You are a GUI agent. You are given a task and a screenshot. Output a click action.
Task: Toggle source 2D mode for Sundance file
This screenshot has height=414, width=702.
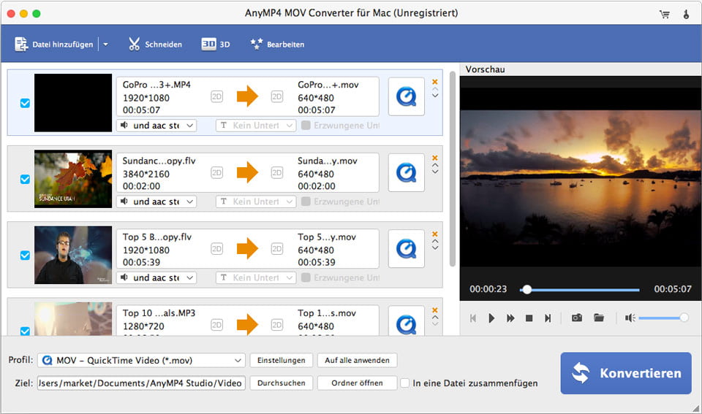(216, 172)
